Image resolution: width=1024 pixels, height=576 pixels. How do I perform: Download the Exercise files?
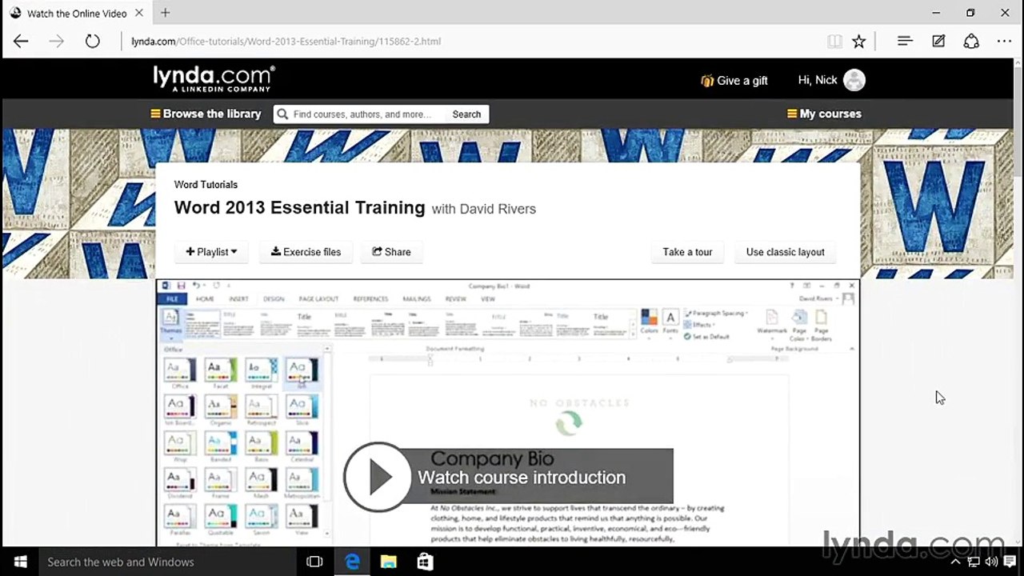306,252
